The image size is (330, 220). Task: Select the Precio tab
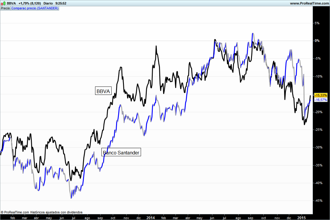point(5,8)
